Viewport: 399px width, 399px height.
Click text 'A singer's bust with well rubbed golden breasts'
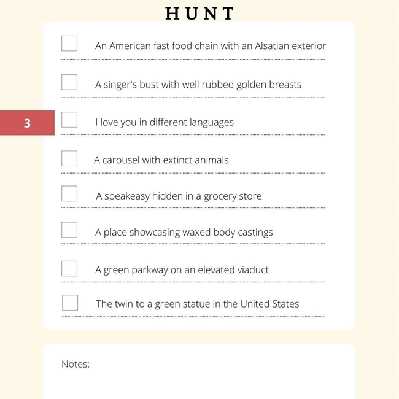(x=198, y=85)
